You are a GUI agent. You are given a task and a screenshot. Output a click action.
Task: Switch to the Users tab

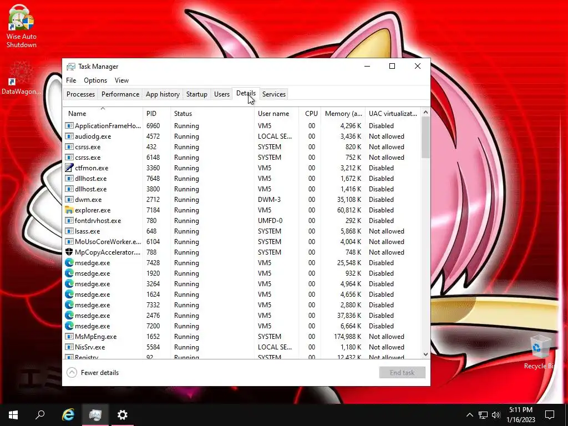tap(222, 94)
